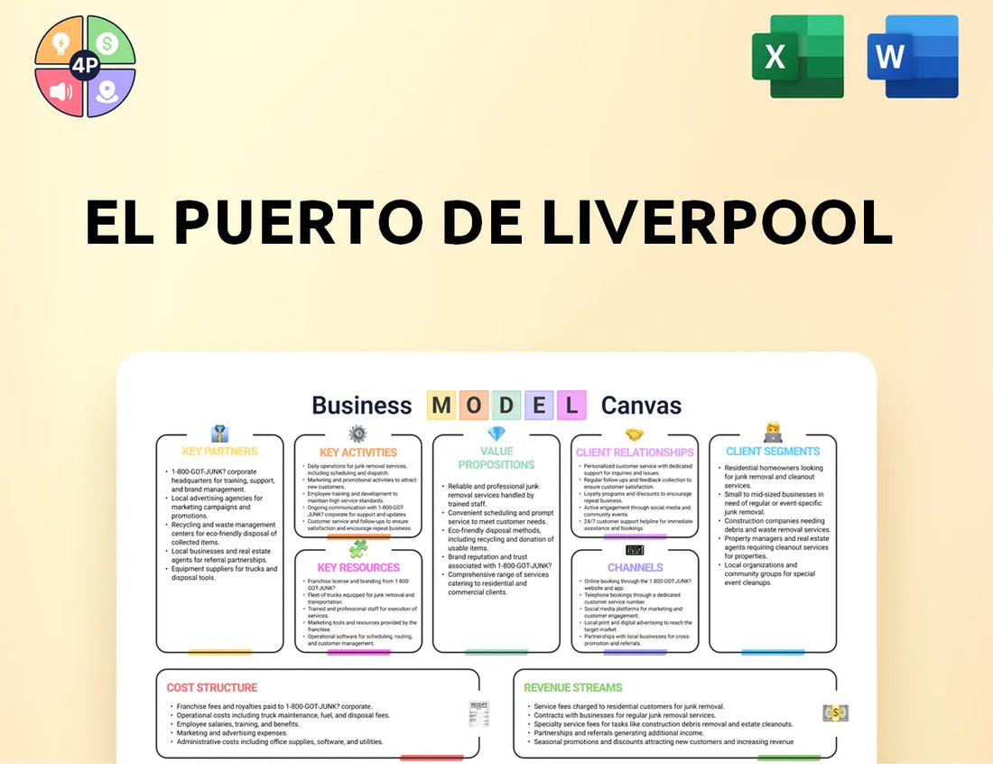Click the CLIENT SEGMENTS heading
Image resolution: width=993 pixels, height=764 pixels.
[773, 452]
